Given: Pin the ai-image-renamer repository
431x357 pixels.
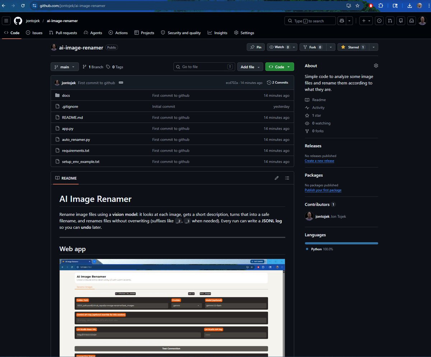Looking at the screenshot, I should pos(256,47).
